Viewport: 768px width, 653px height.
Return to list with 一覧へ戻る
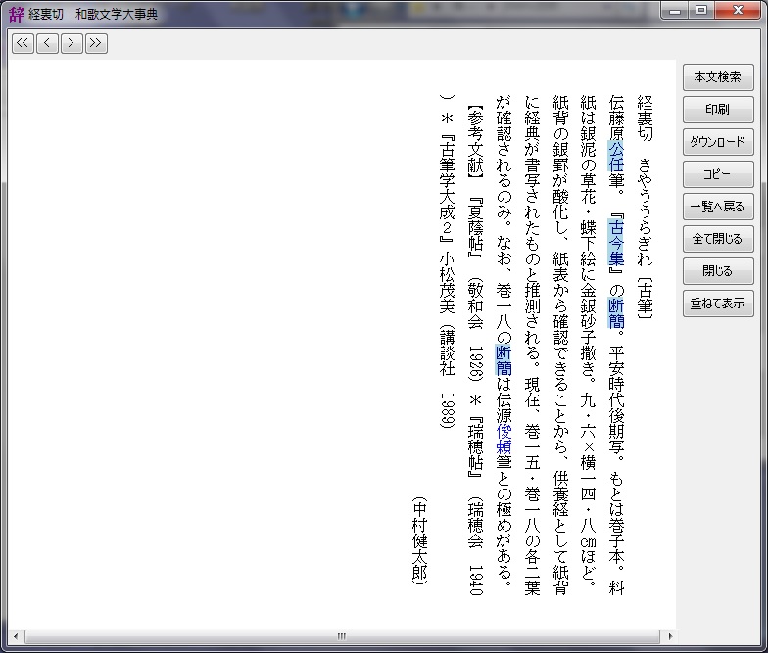(x=718, y=207)
